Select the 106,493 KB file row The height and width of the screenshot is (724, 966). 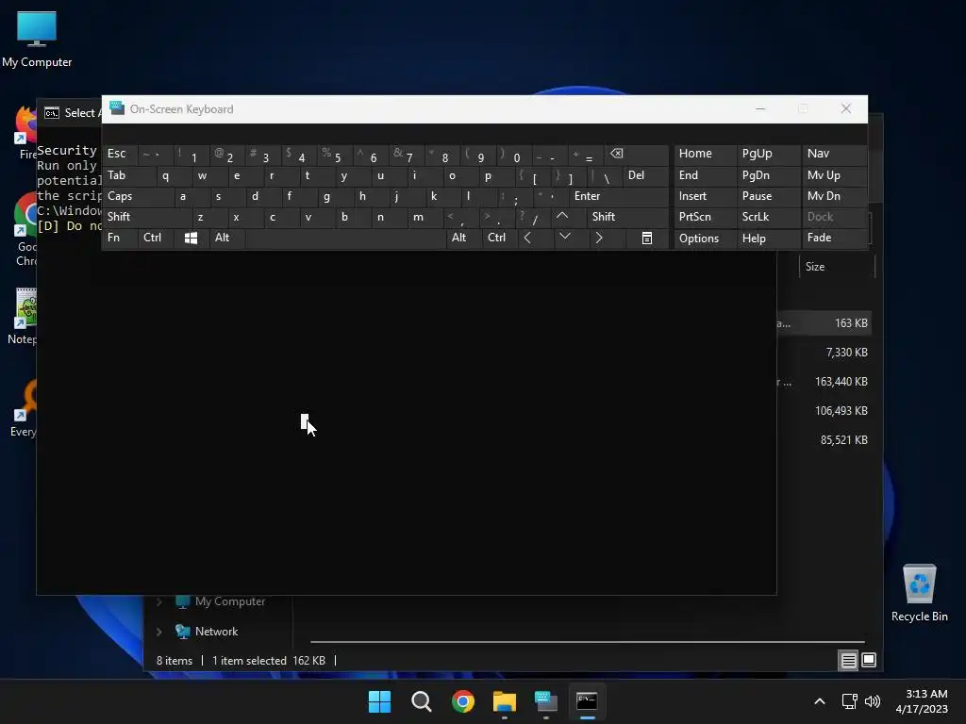tap(824, 411)
